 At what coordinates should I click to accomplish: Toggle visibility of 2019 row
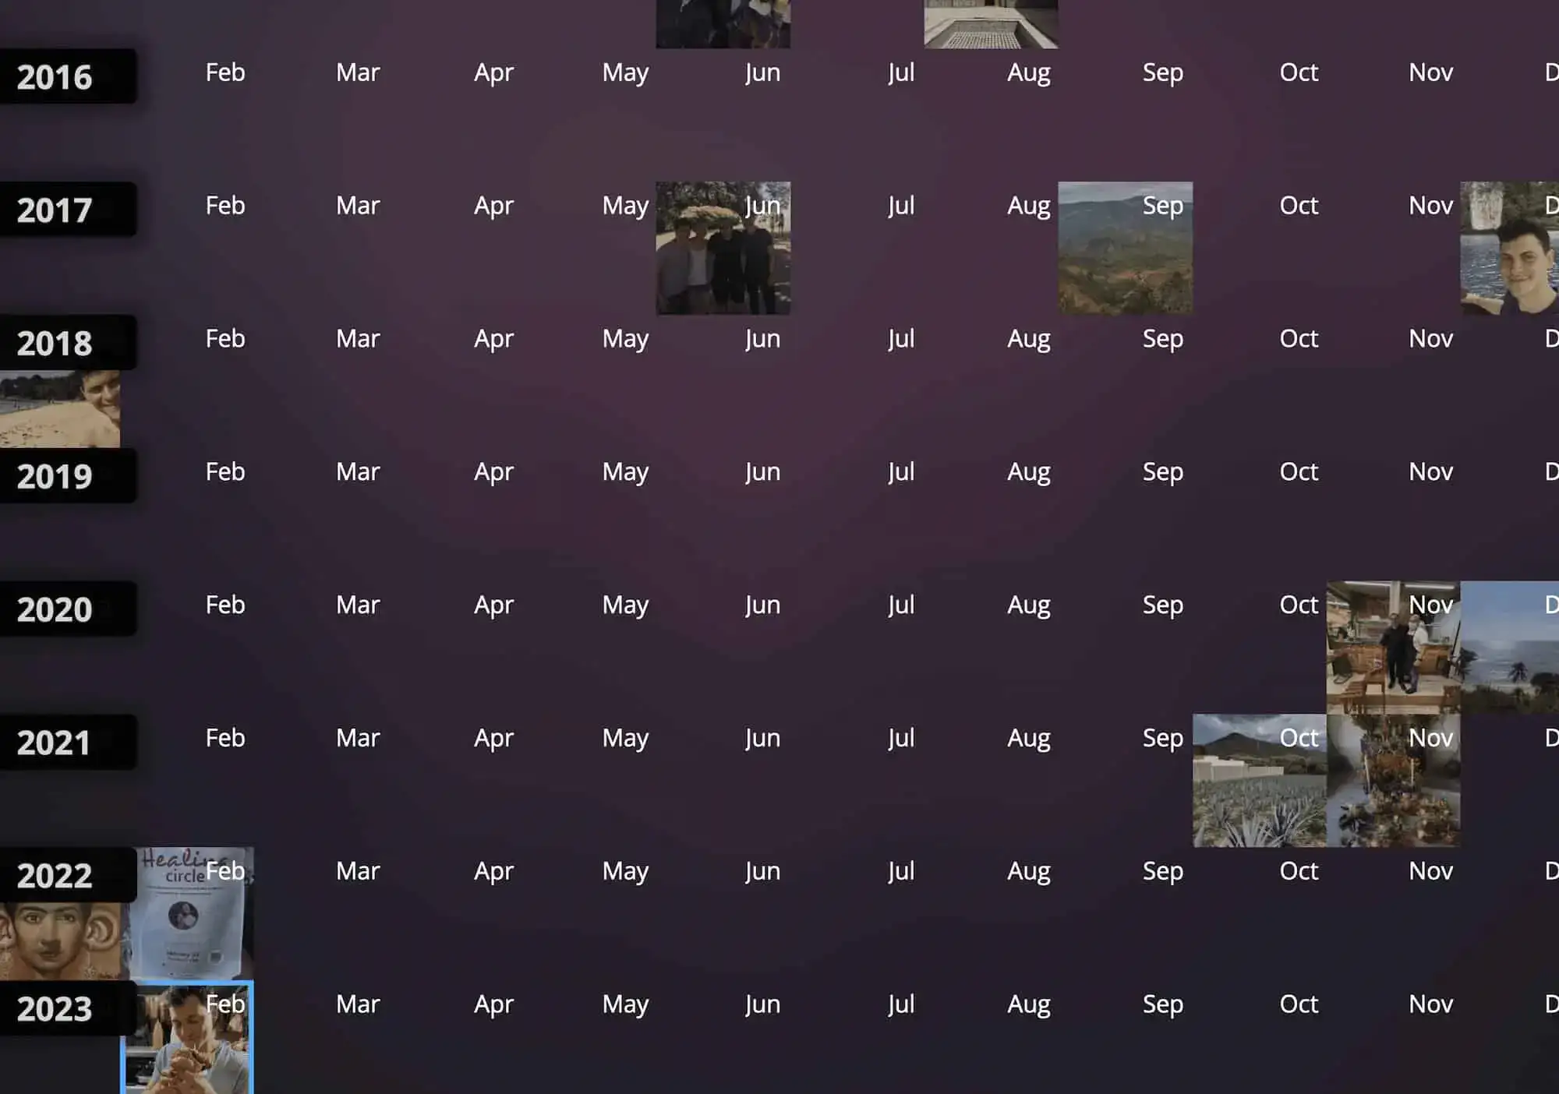coord(55,475)
